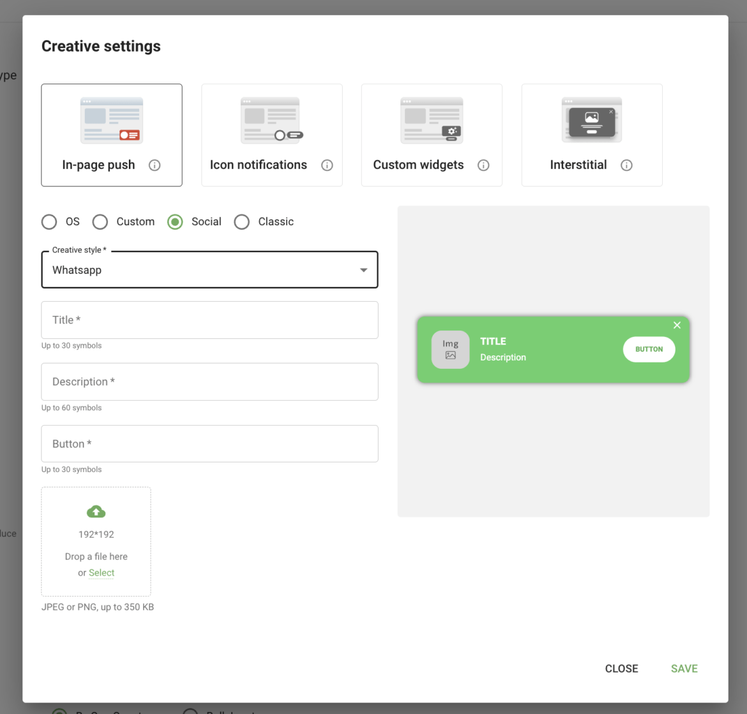Expand the Whatsapp style selector
The image size is (747, 714).
pyautogui.click(x=209, y=269)
